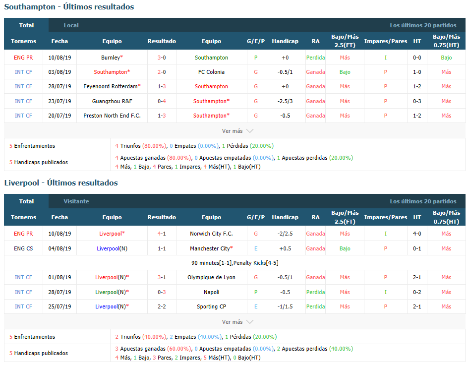
Task: Open Preston North End F.C. link
Action: click(112, 116)
